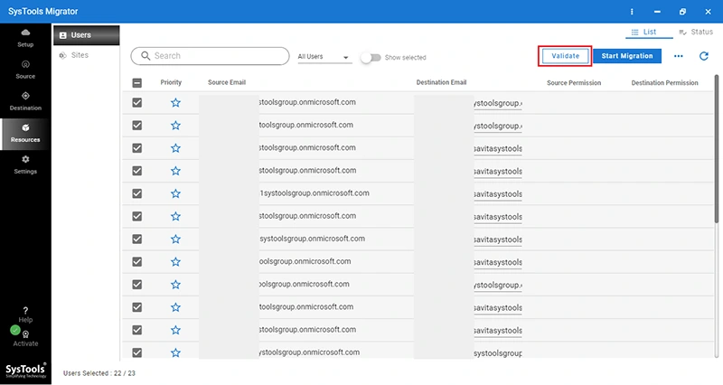The width and height of the screenshot is (723, 385).
Task: Enable the Show selected toggle
Action: point(371,58)
